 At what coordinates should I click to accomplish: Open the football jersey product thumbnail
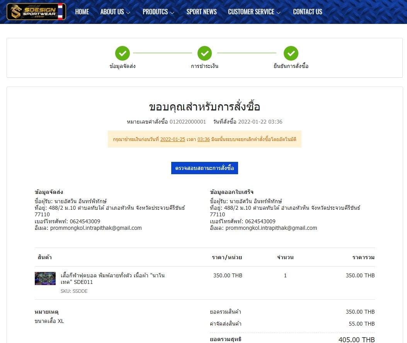(x=45, y=278)
